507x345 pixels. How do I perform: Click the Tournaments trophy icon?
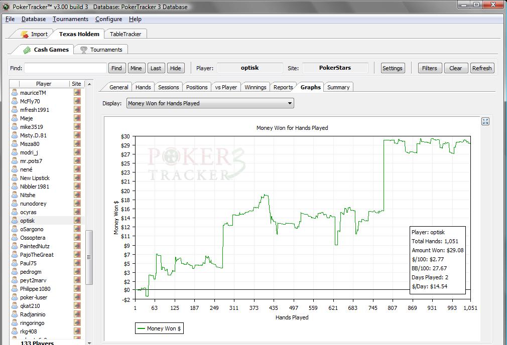point(84,50)
